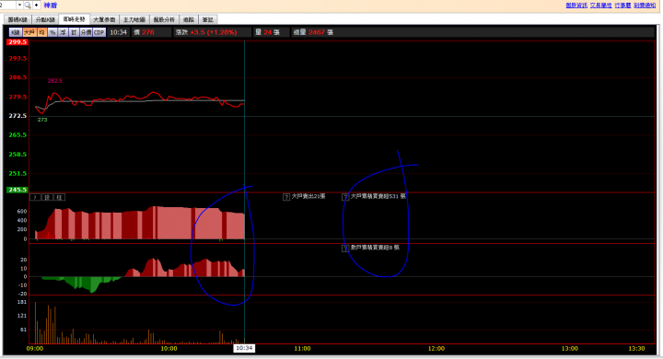Toggle the 分價 price distribution button

[x=86, y=32]
